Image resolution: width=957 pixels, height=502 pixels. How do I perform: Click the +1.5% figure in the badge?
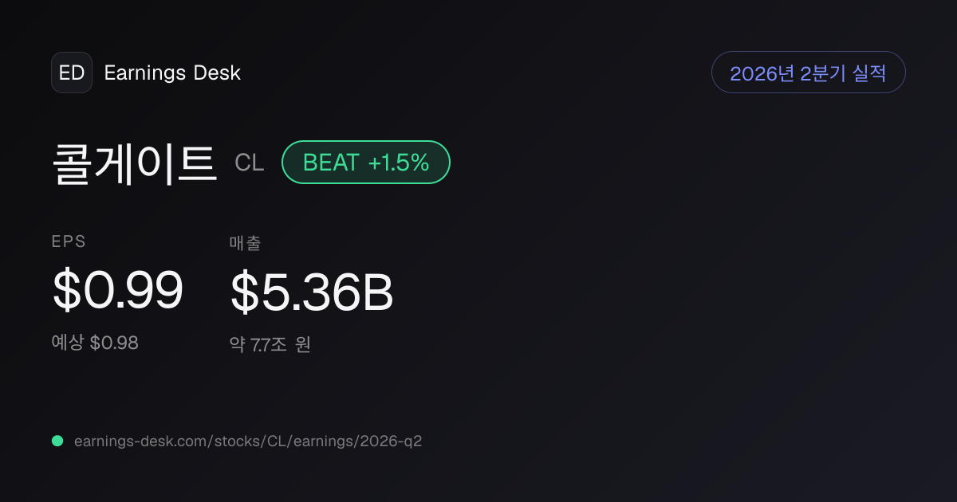pos(399,163)
